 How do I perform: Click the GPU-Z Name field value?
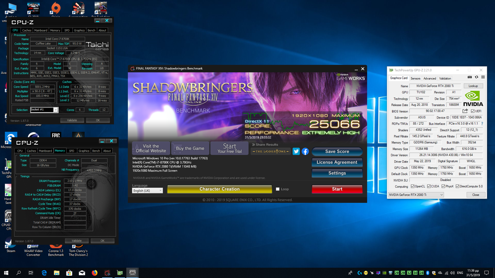tap(435, 86)
